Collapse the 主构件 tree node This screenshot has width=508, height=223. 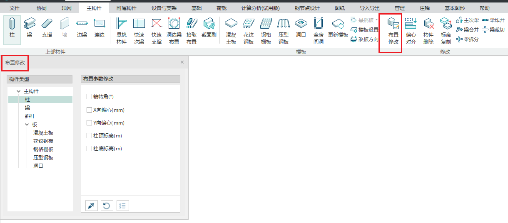point(19,91)
